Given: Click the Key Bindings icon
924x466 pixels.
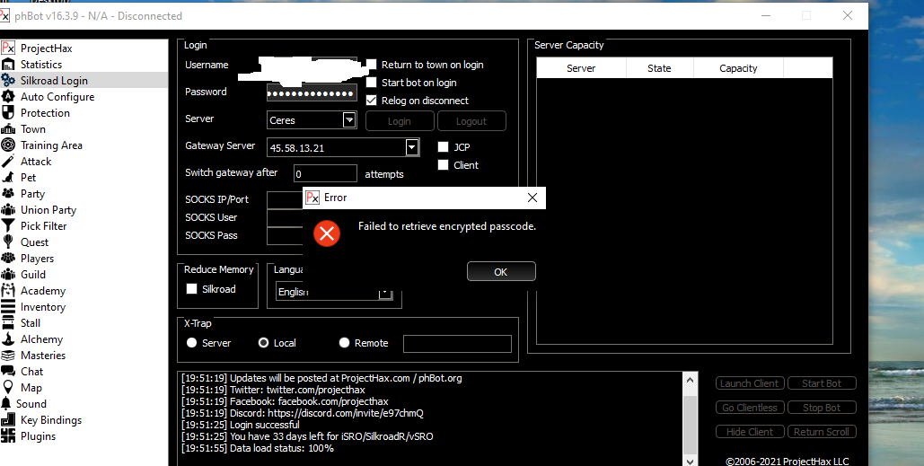Looking at the screenshot, I should tap(9, 420).
